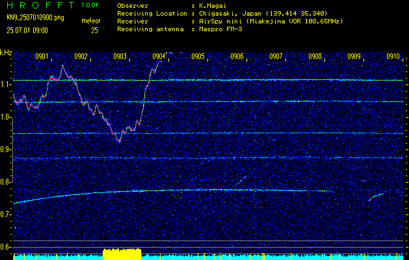Select the Maspro FM-3 antenna text
Screen dimensions: 409x260
[x=220, y=29]
